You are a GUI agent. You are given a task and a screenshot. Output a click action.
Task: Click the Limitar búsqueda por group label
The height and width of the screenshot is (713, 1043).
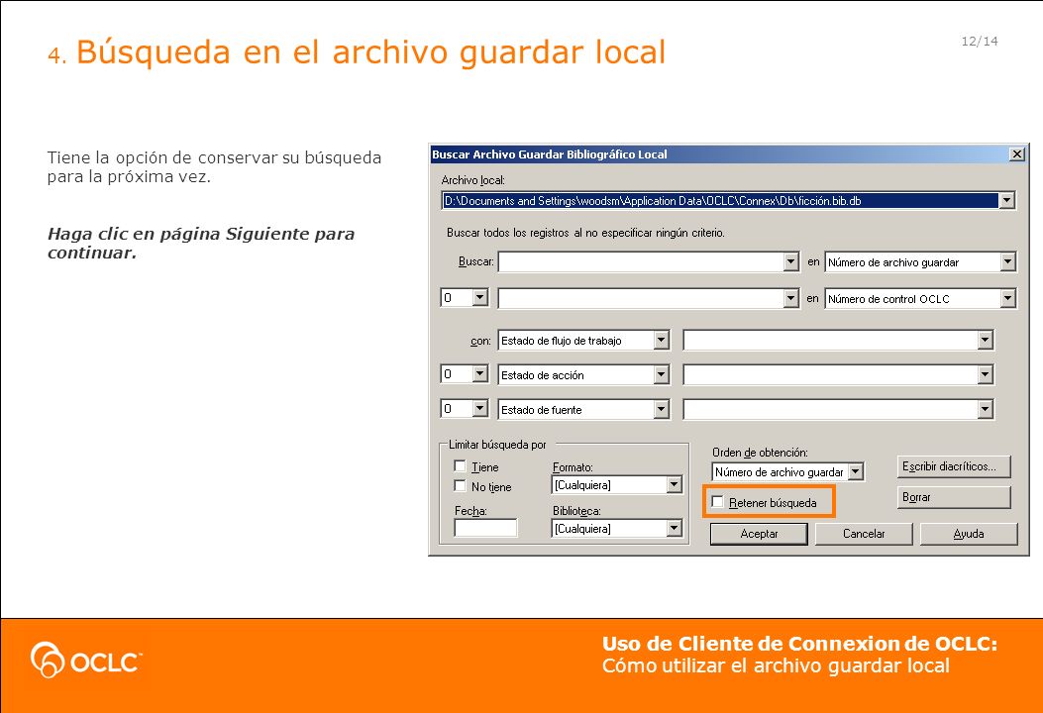(x=497, y=445)
